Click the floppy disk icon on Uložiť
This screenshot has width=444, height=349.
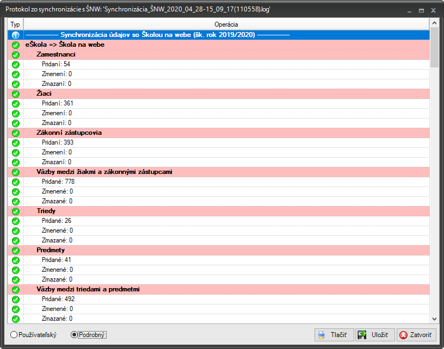(x=362, y=335)
